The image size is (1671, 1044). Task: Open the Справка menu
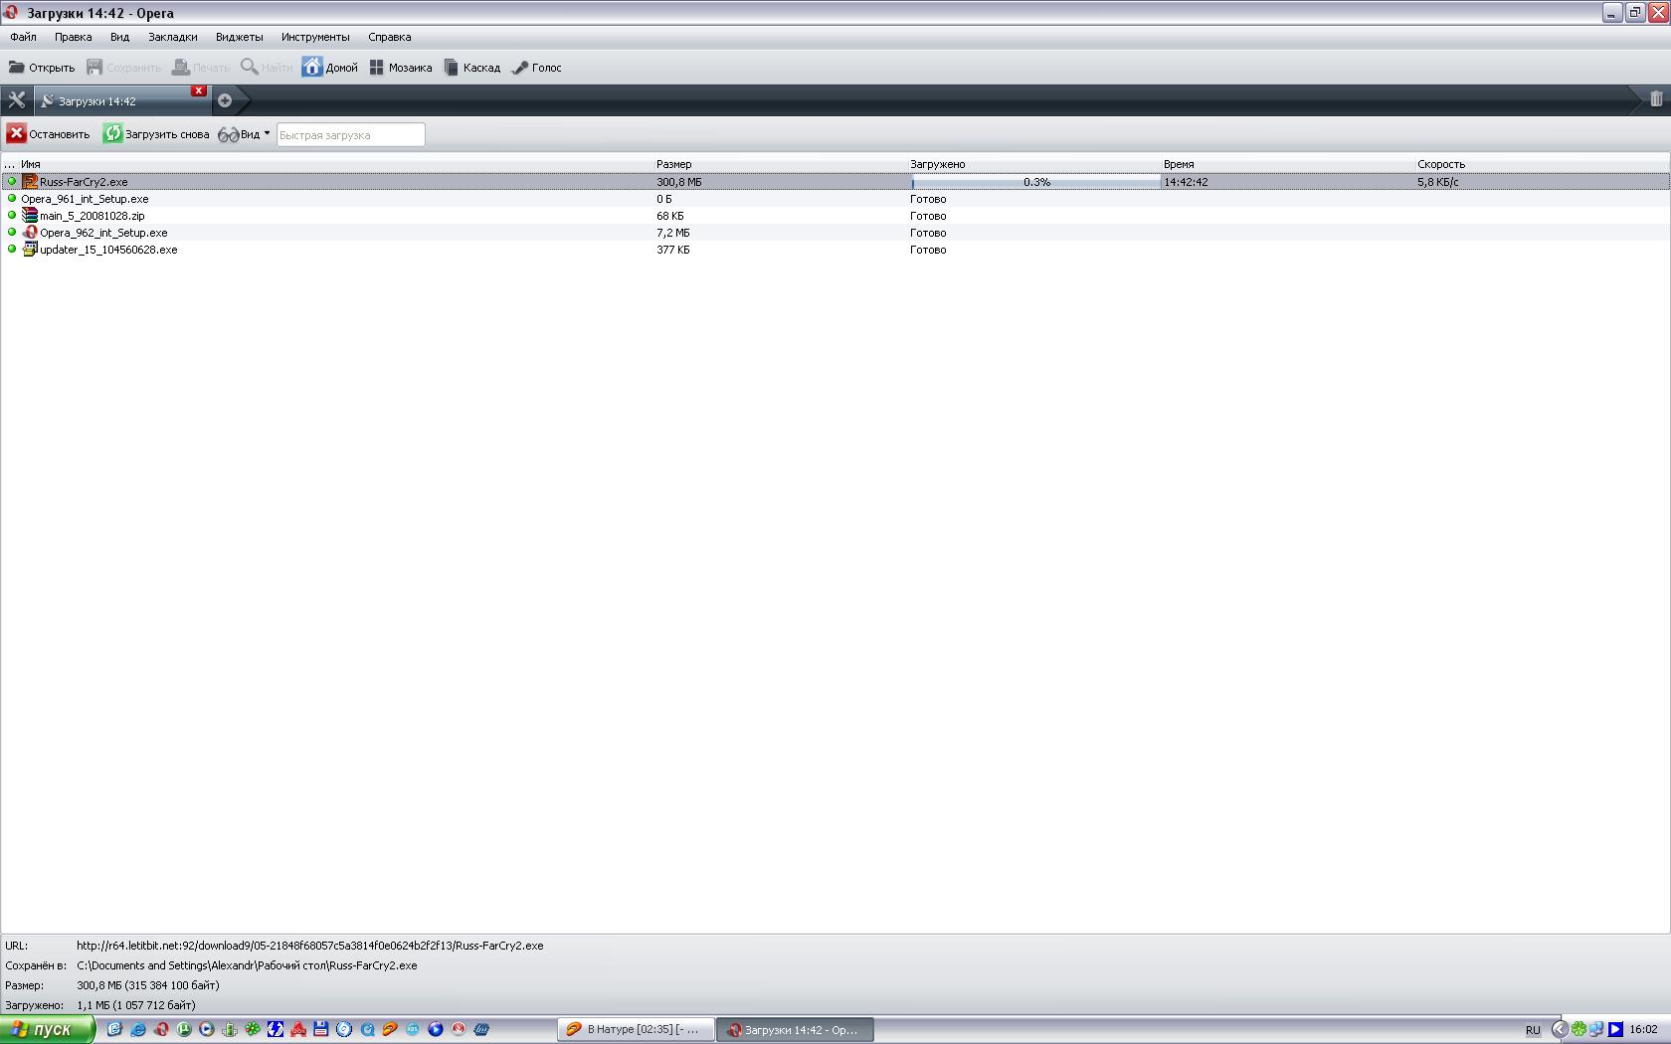[x=390, y=37]
